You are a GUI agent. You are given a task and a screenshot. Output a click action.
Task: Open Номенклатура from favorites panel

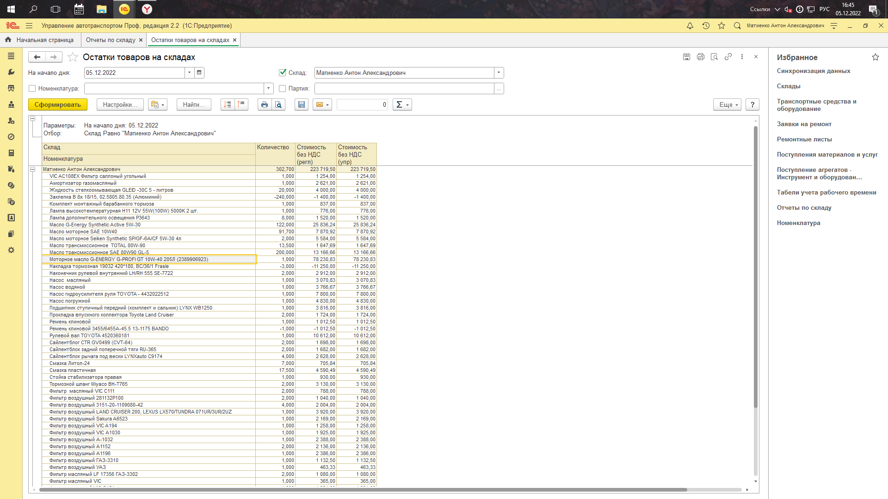tap(799, 223)
